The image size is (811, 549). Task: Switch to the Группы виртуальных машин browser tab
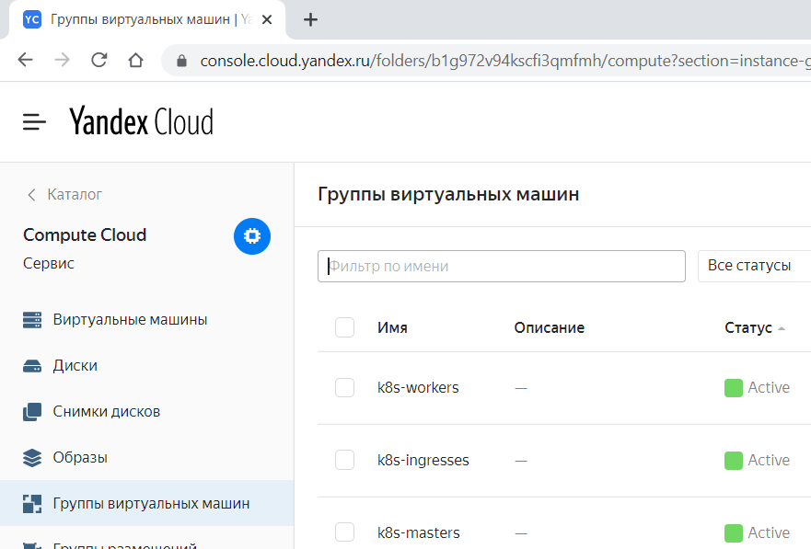tap(147, 19)
